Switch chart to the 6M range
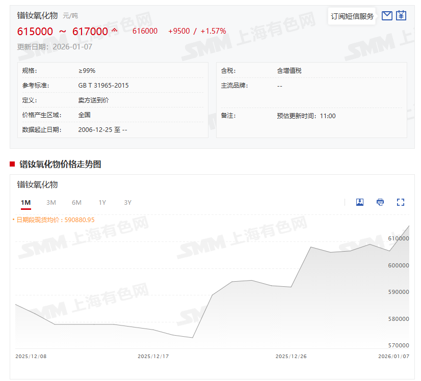Viewport: 421px width, 381px height. click(x=76, y=203)
